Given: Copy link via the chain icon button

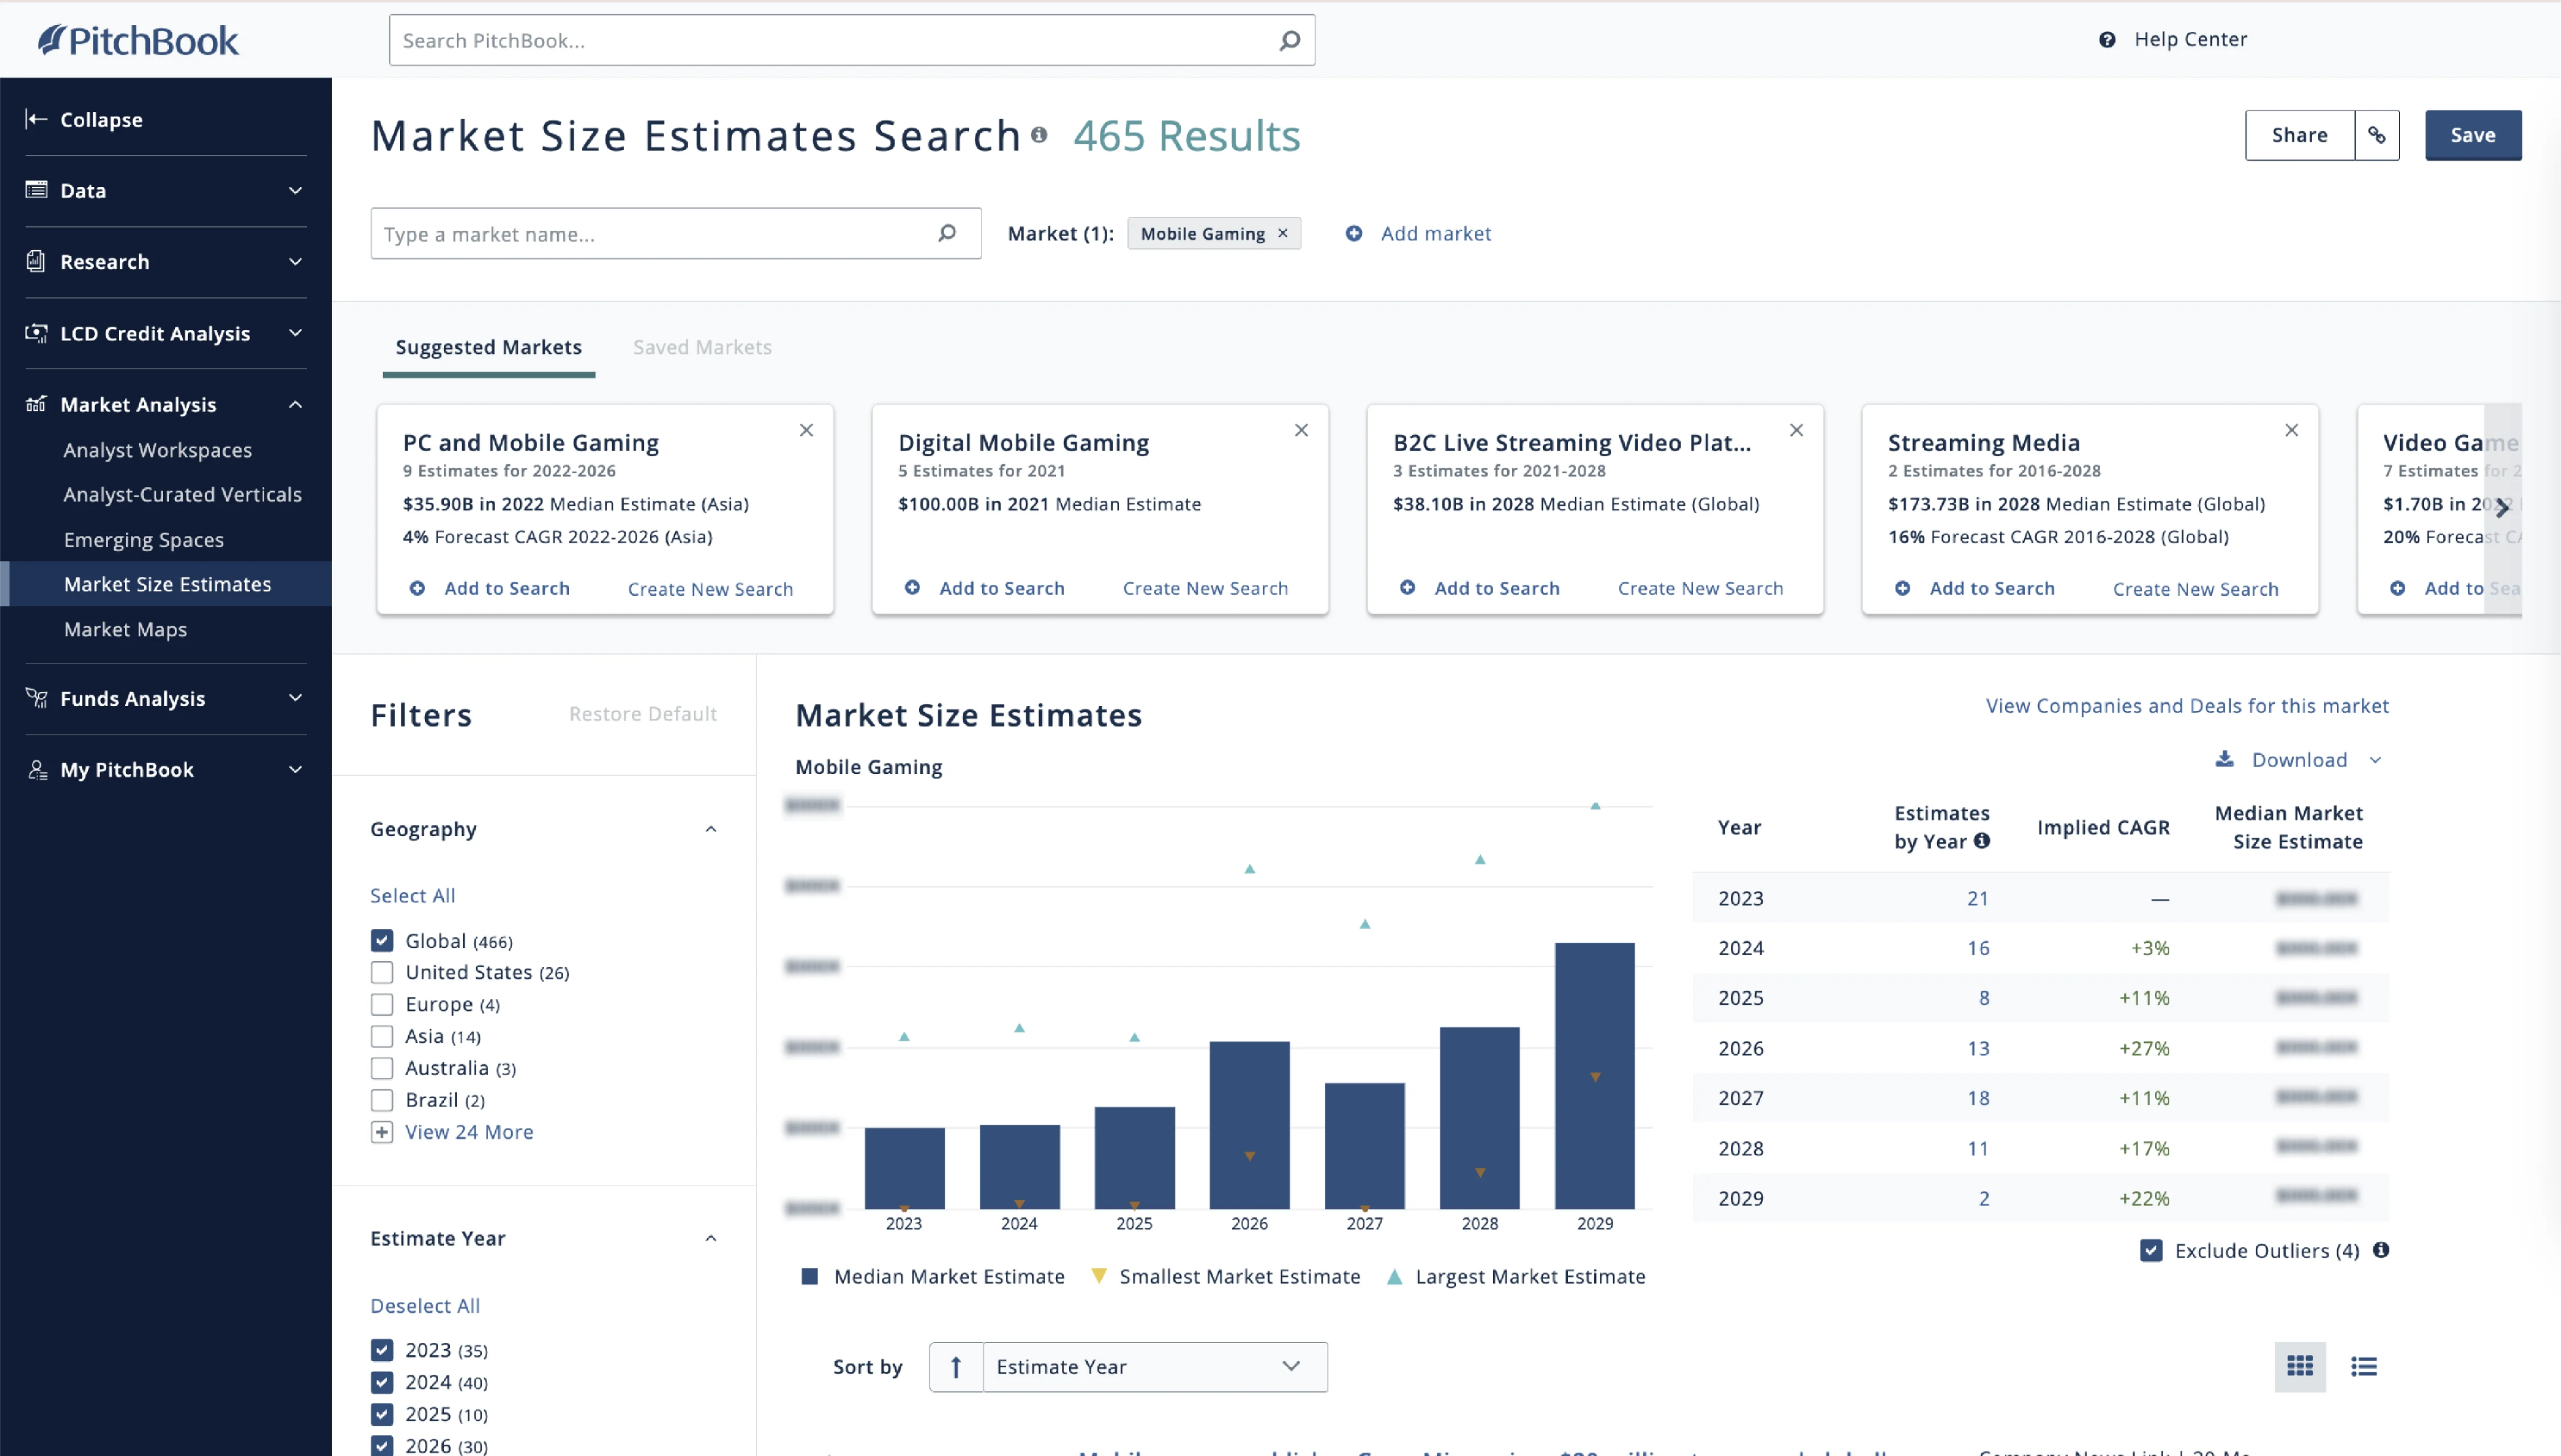Looking at the screenshot, I should [x=2377, y=135].
